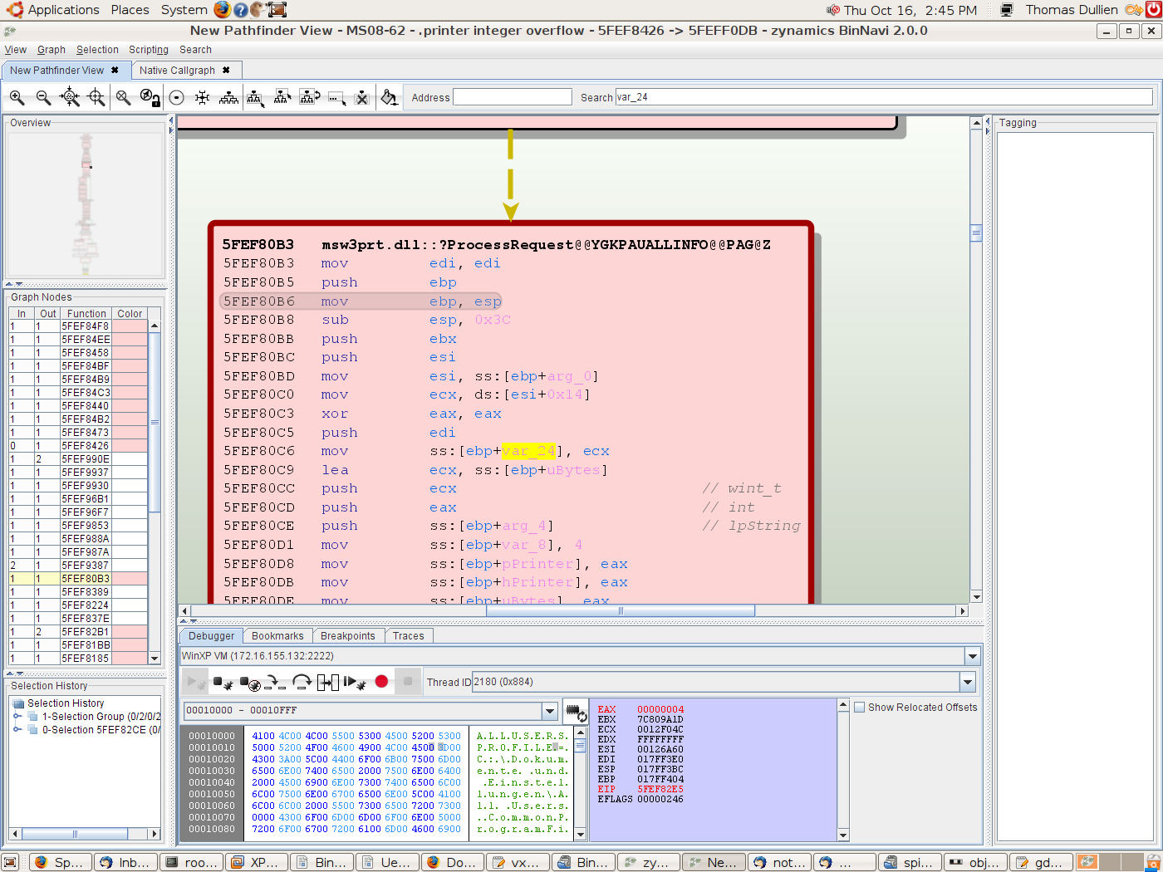
Task: Expand the 1-Selection Group tree node
Action: click(17, 717)
